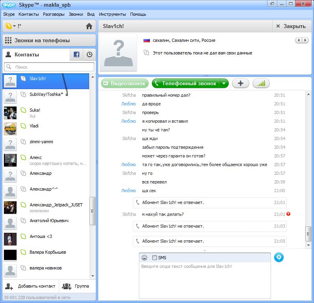Open the Facebook contacts tab
The width and height of the screenshot is (314, 303).
[77, 54]
